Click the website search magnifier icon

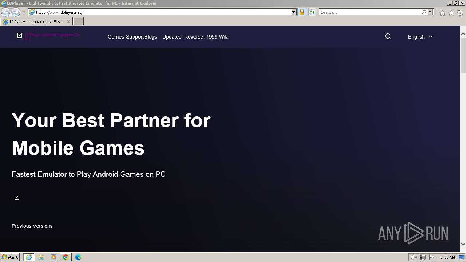point(388,36)
